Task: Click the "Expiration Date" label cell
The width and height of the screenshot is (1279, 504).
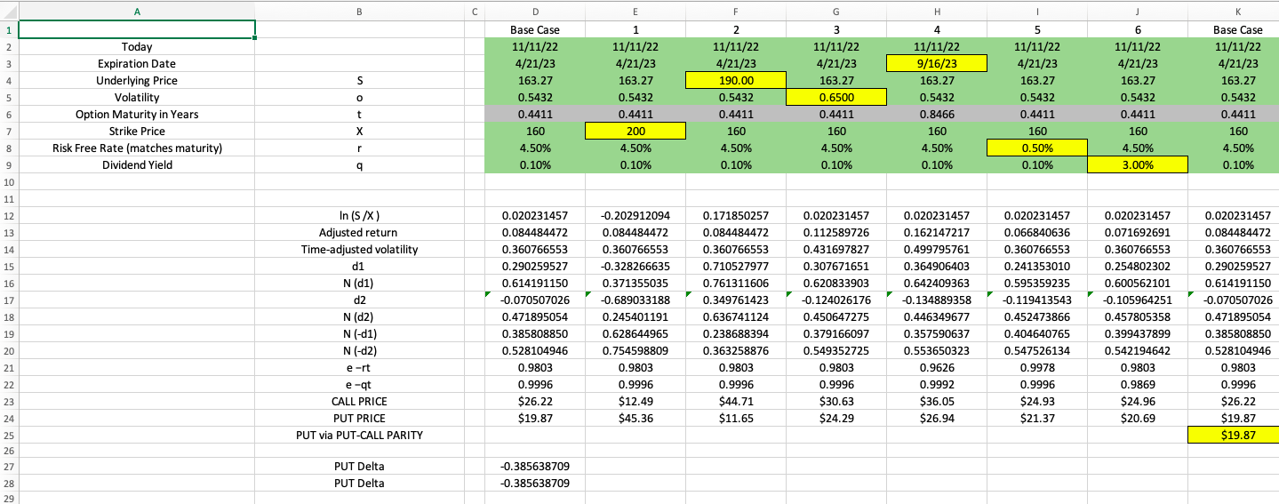Action: tap(137, 63)
